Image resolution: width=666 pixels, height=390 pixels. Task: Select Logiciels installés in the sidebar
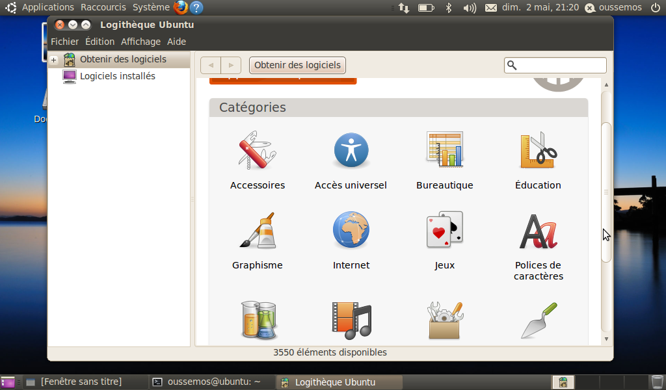[117, 76]
